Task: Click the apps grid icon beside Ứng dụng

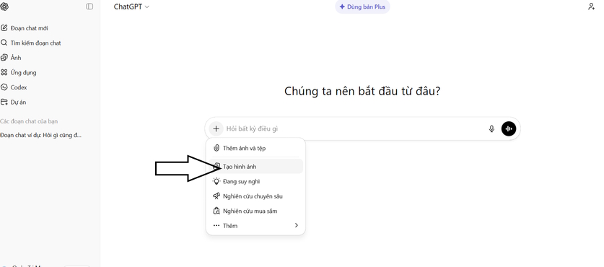Action: click(4, 72)
